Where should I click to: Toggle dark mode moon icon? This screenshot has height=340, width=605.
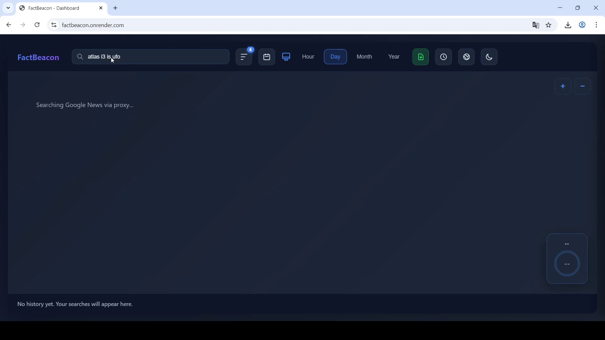(489, 57)
